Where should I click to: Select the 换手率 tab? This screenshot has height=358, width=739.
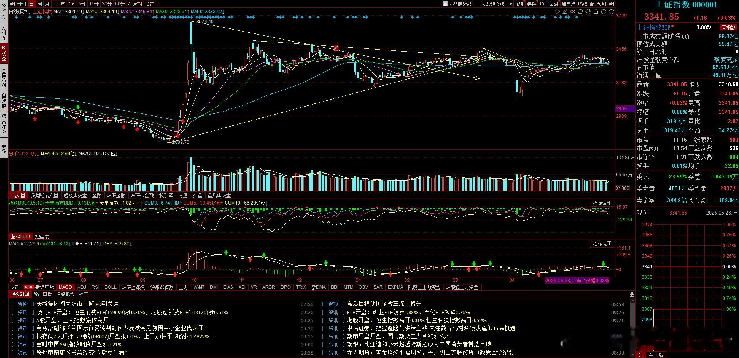pos(166,195)
